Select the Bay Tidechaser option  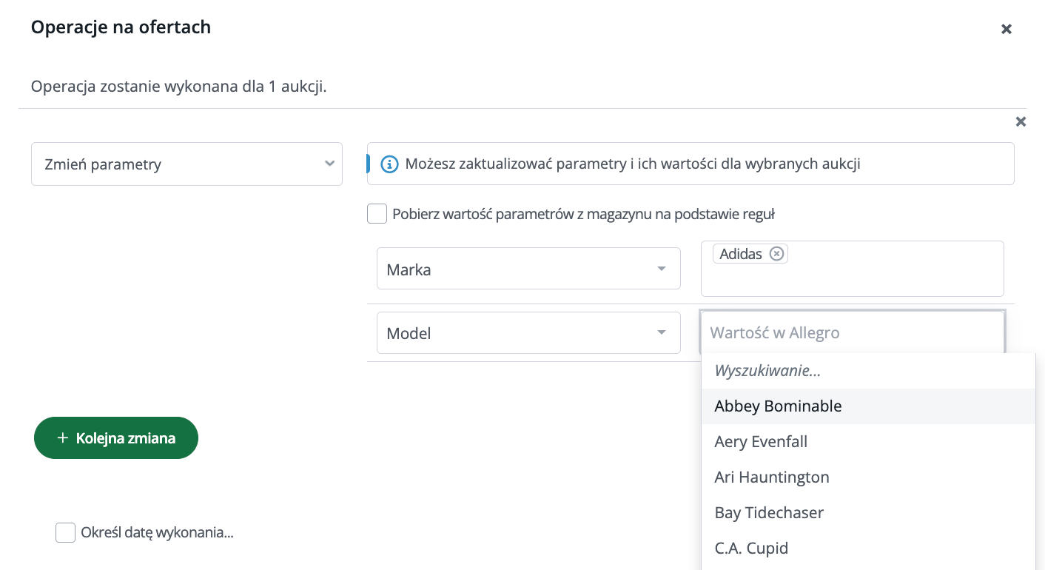pos(769,513)
